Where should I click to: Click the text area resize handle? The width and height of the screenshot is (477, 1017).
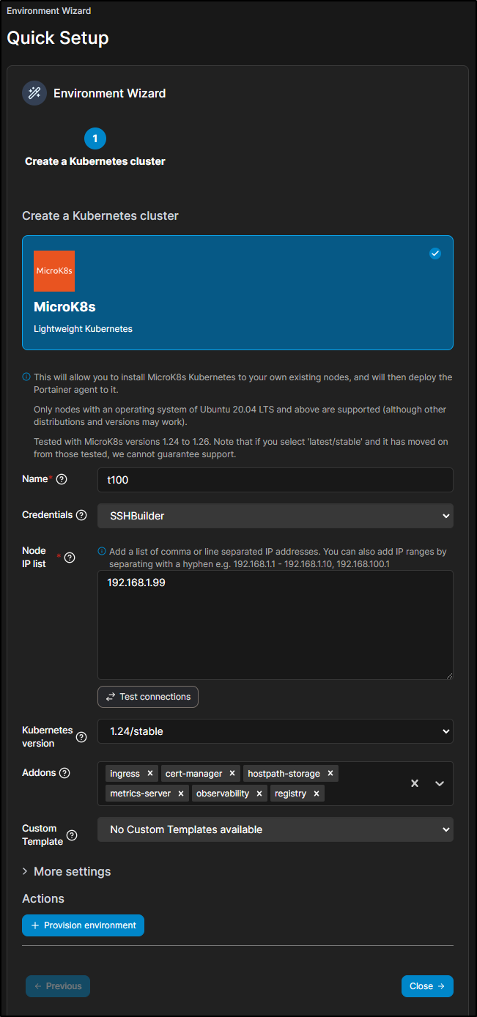[449, 676]
